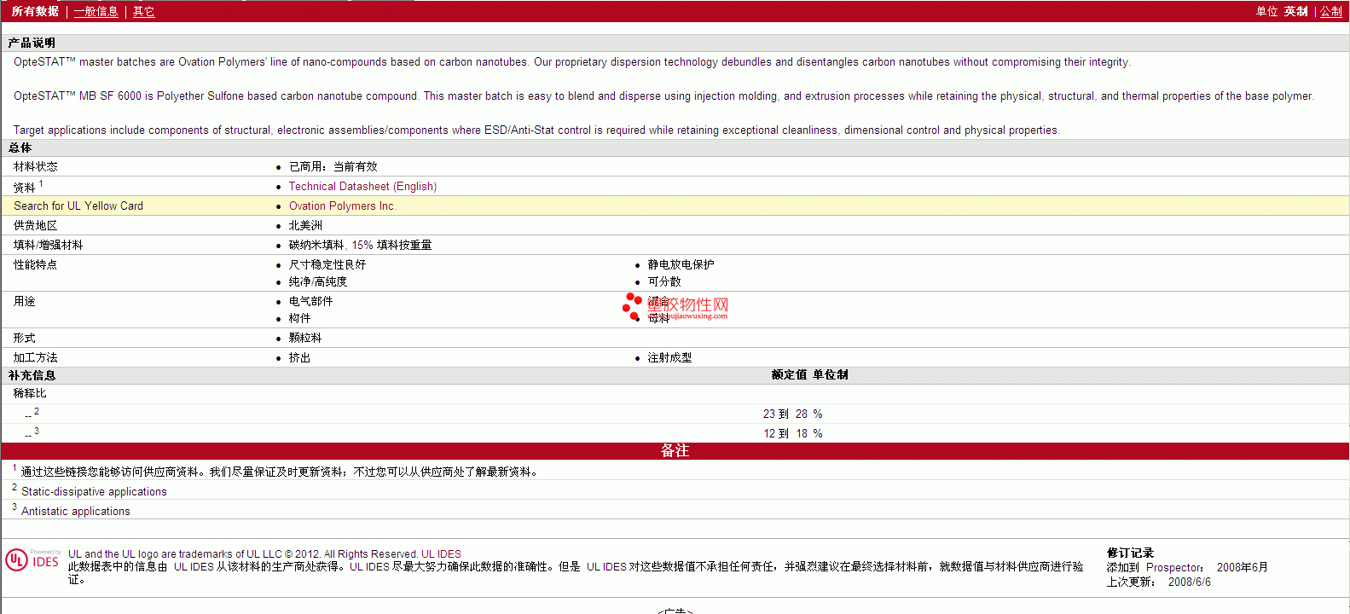
Task: Click the UL trademark copyright line
Action: click(x=264, y=553)
